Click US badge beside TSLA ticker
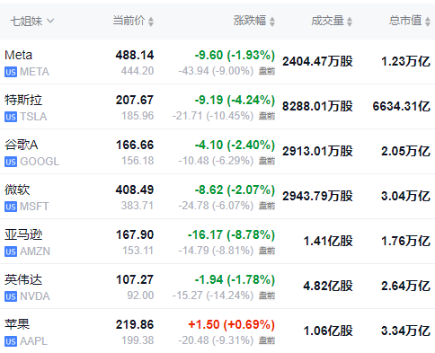 click(x=11, y=117)
